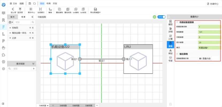Open the puzzle plugin icon in sidebar

pos(3,55)
